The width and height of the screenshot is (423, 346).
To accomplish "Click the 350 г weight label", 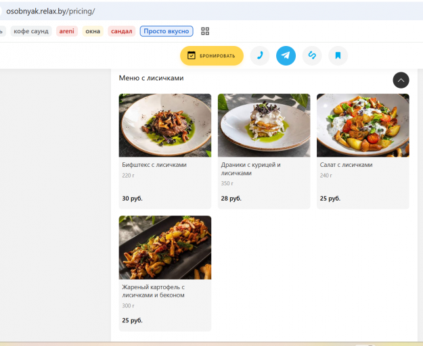I will click(227, 183).
